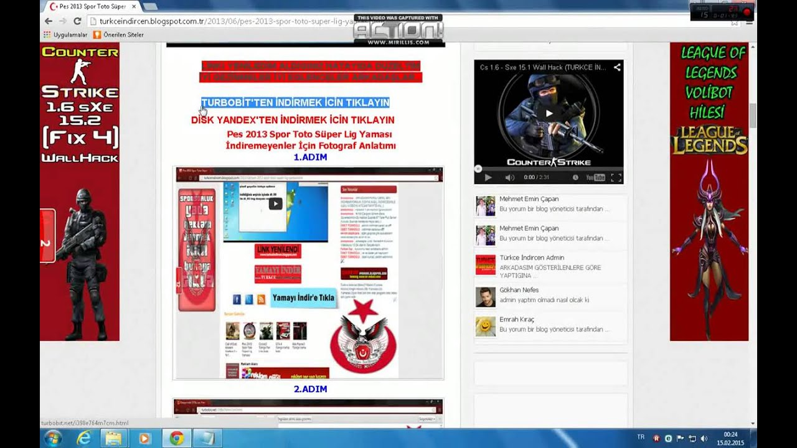Share the Counter Strike video

tap(617, 67)
